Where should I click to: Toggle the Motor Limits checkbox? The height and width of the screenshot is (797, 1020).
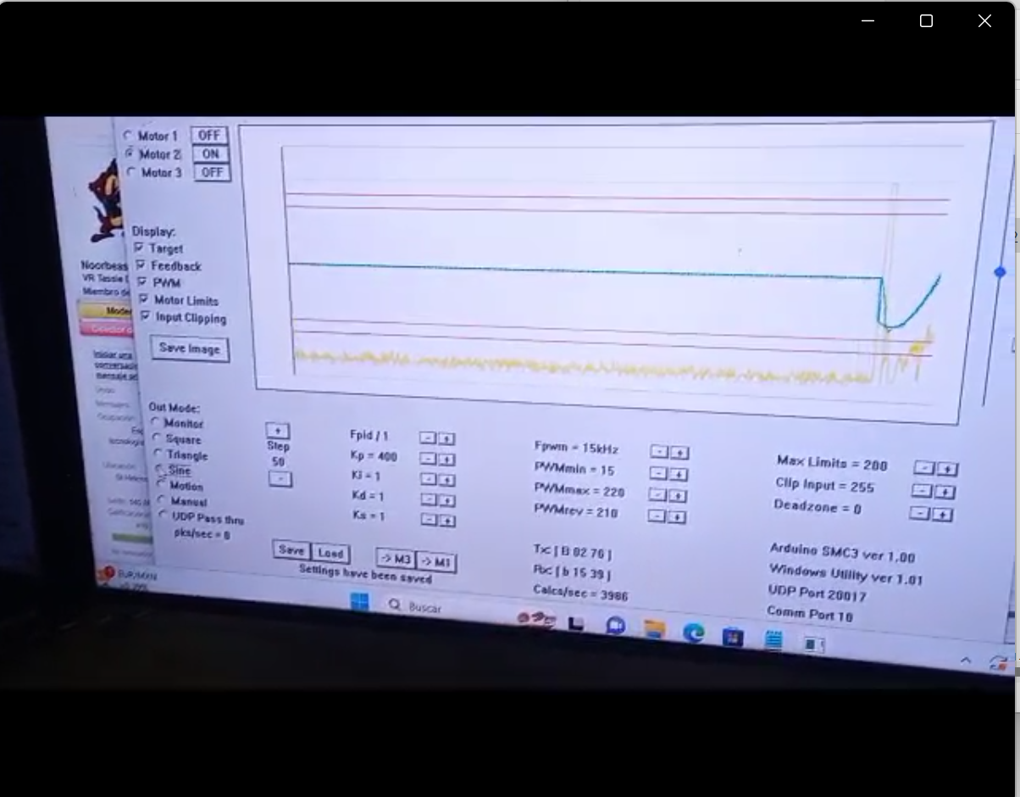(144, 299)
